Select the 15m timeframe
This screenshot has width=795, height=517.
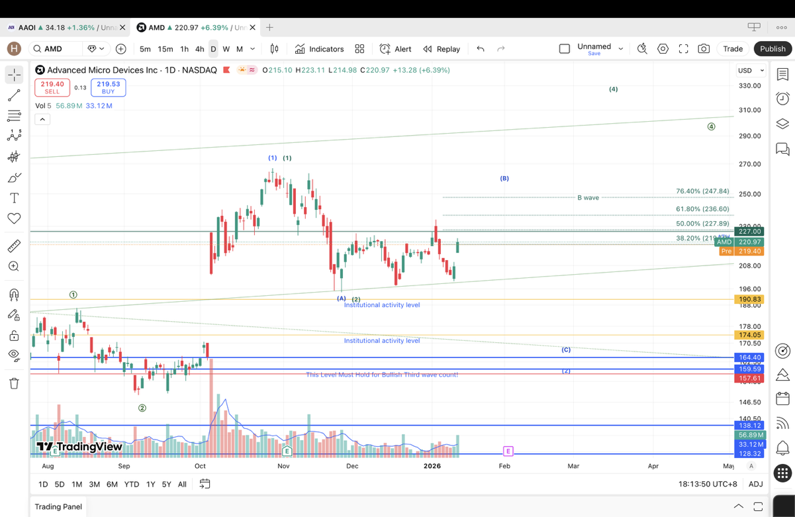(x=165, y=49)
